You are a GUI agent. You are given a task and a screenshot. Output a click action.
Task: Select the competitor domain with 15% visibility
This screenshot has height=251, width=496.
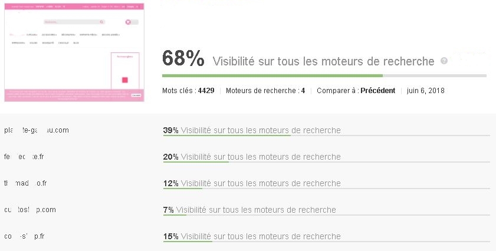pyautogui.click(x=24, y=236)
